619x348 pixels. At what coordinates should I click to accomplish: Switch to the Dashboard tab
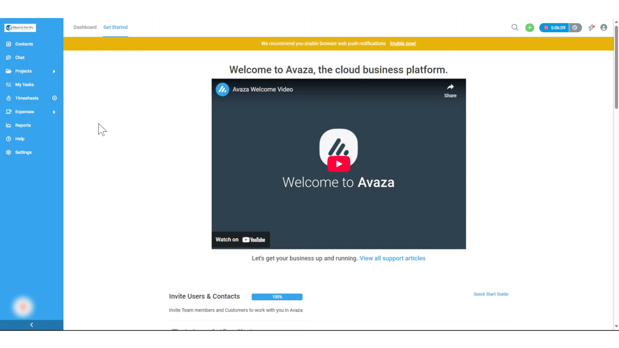tap(85, 27)
